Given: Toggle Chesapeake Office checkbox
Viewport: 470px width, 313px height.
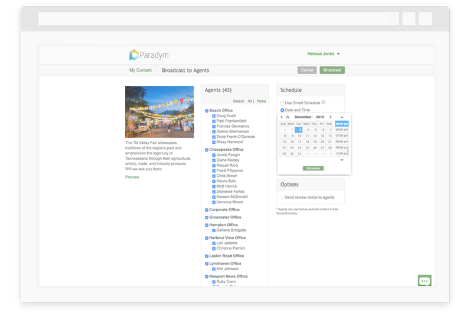Looking at the screenshot, I should click(207, 150).
